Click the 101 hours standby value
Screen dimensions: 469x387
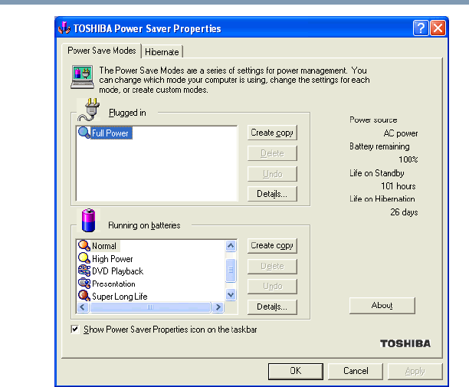point(398,186)
